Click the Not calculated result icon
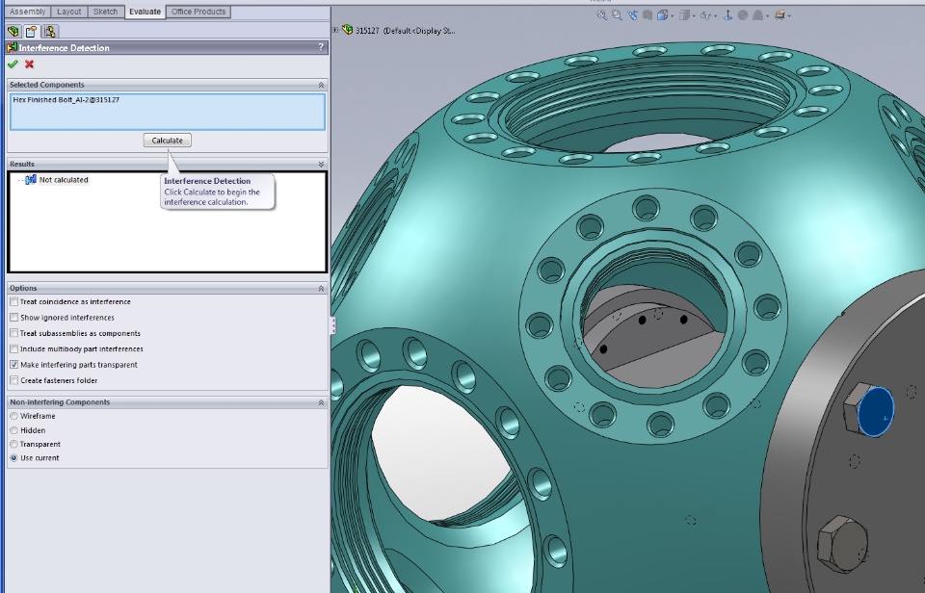Viewport: 925px width, 593px height. pos(31,180)
